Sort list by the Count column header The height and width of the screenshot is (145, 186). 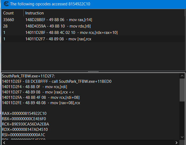[x=9, y=13]
